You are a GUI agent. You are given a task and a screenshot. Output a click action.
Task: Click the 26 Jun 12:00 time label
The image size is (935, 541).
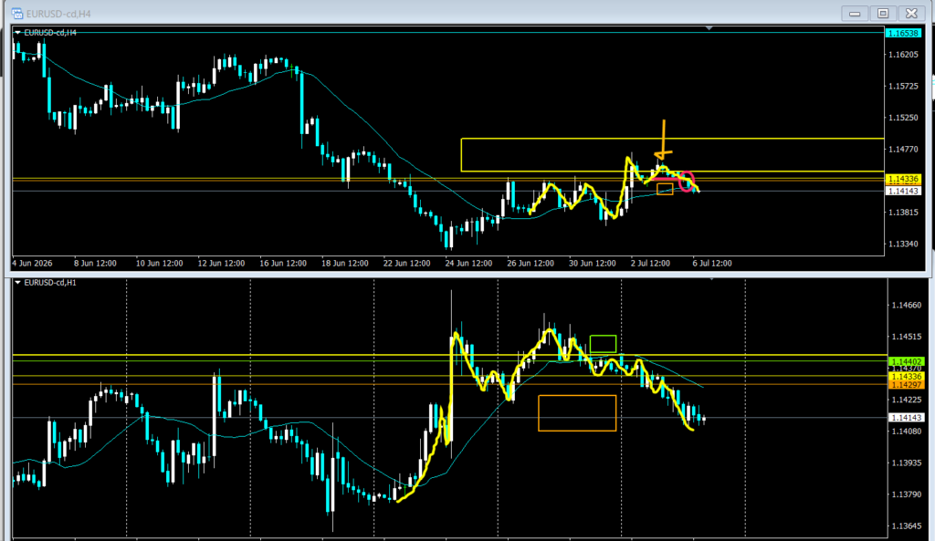point(531,264)
